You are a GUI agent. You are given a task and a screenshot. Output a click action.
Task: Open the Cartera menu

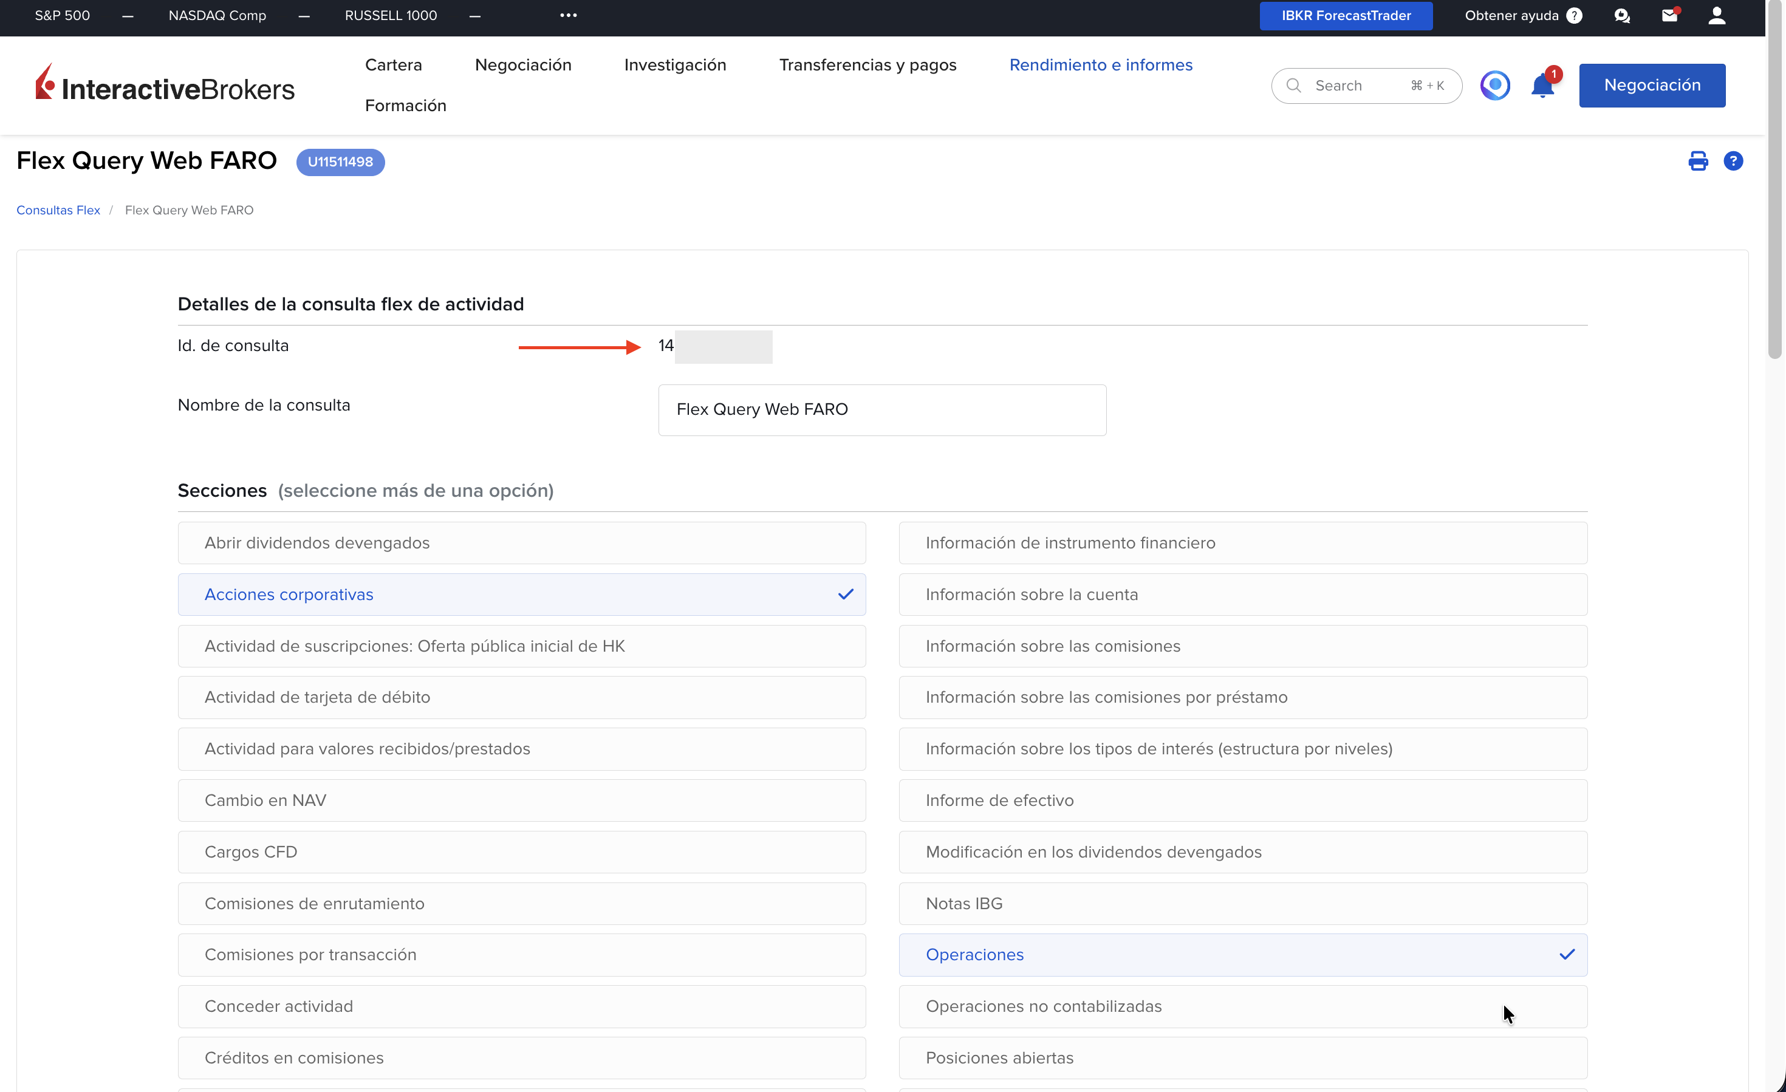click(x=394, y=65)
